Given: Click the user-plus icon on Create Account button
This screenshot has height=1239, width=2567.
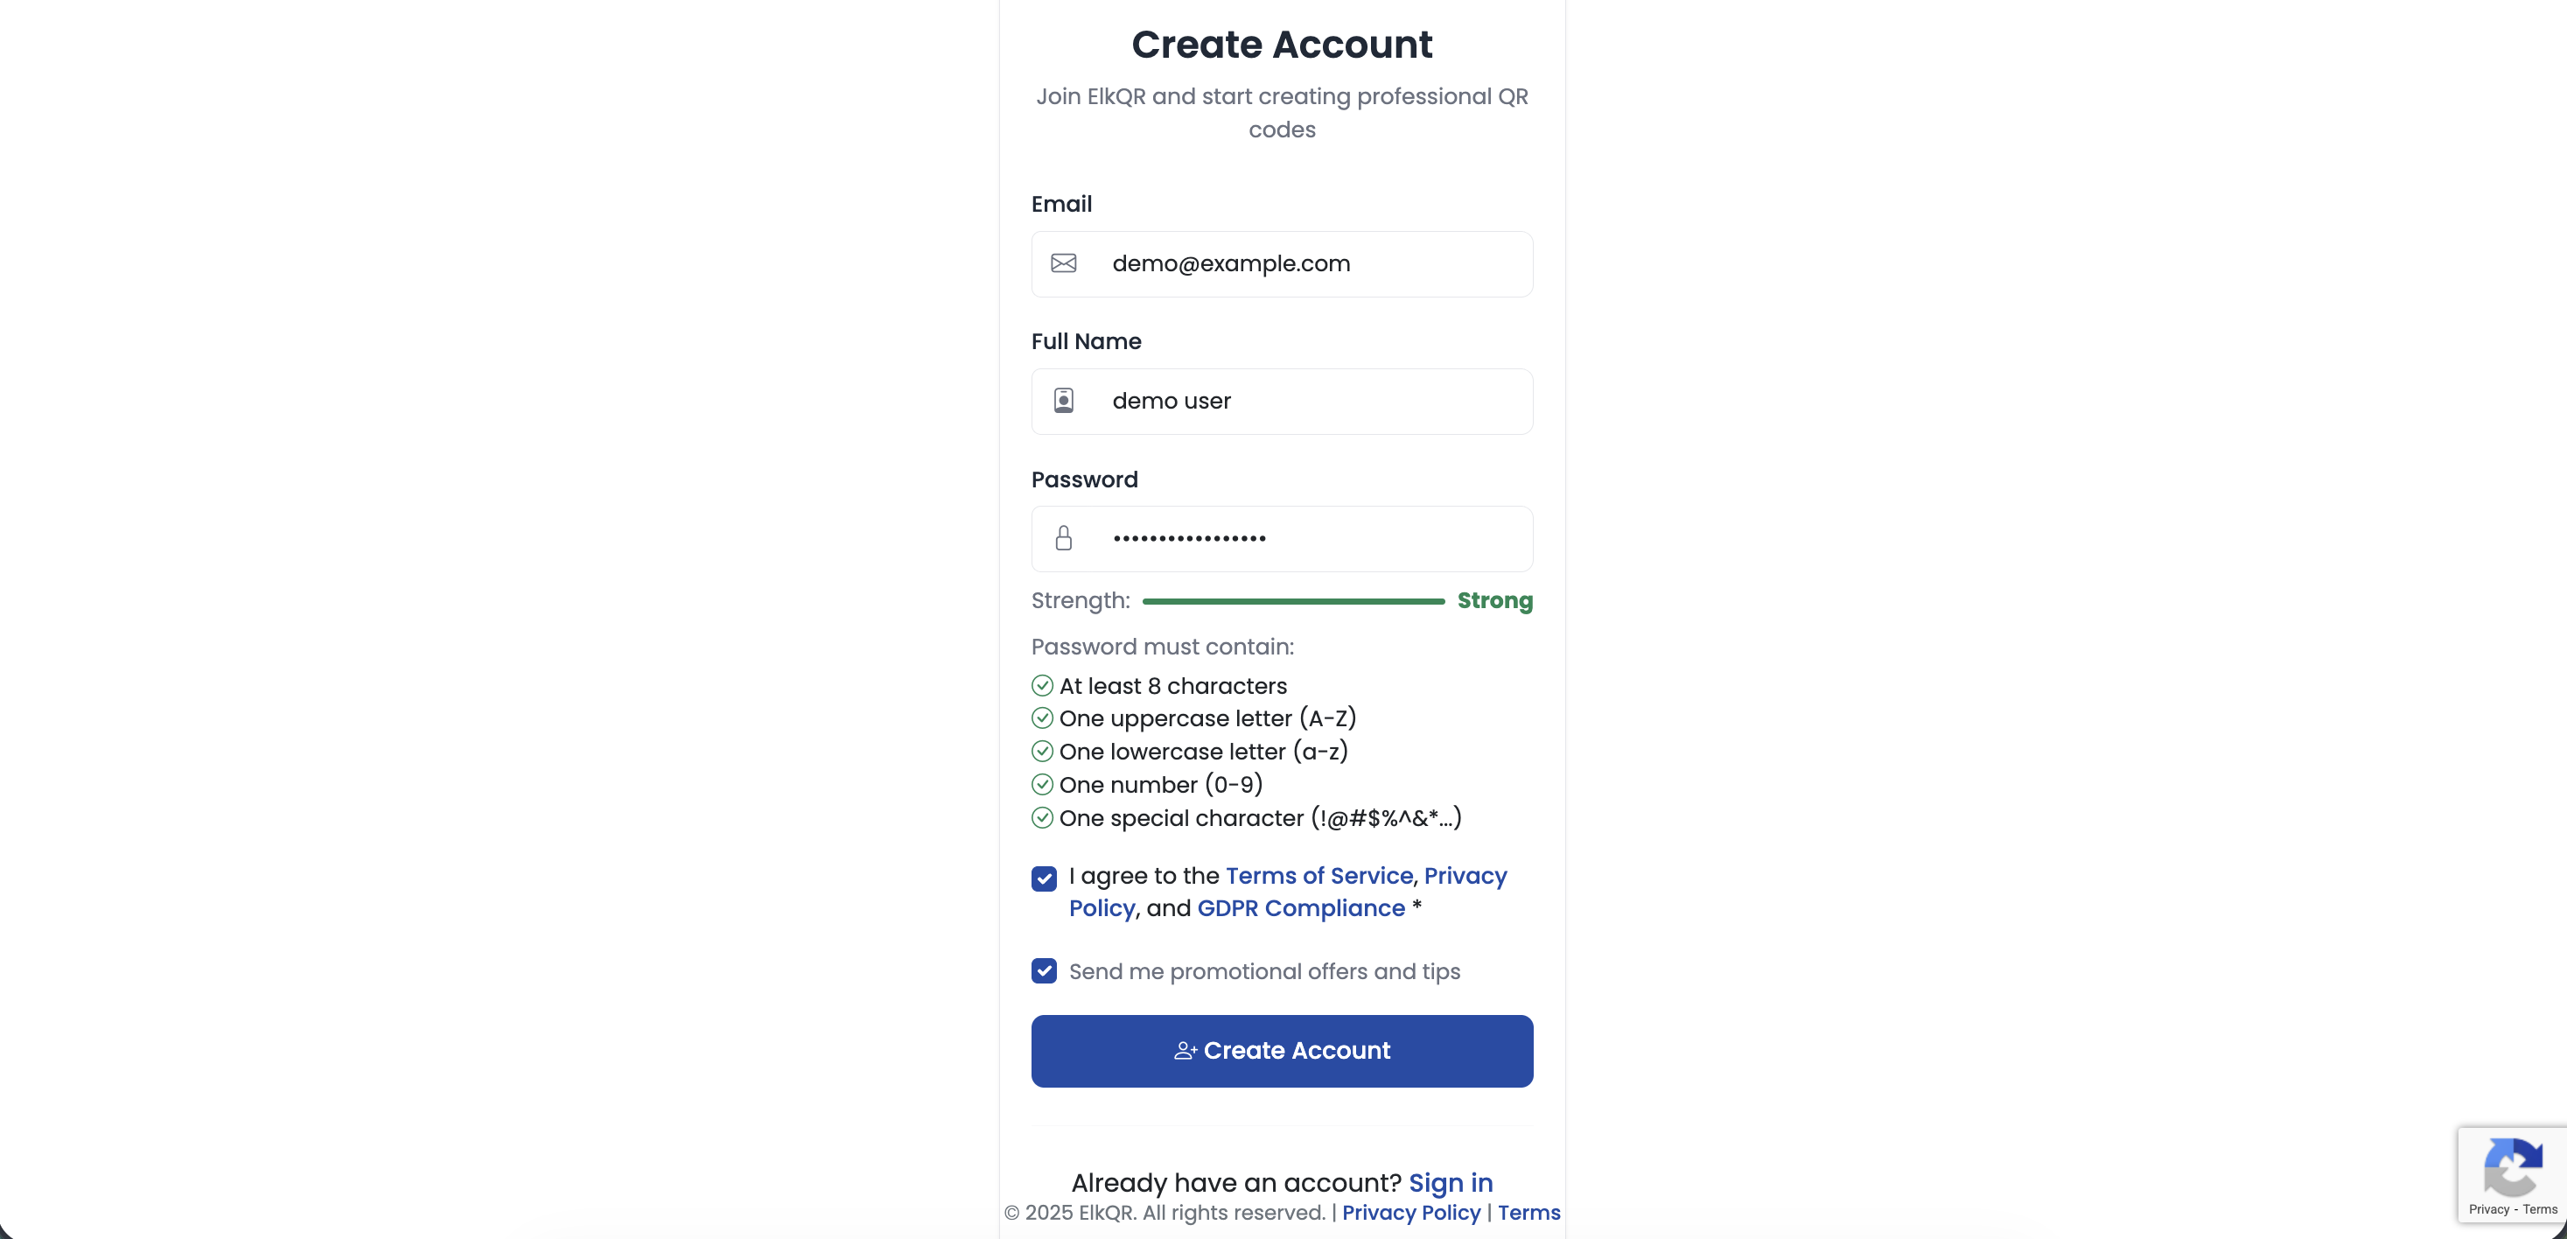Looking at the screenshot, I should pos(1185,1051).
